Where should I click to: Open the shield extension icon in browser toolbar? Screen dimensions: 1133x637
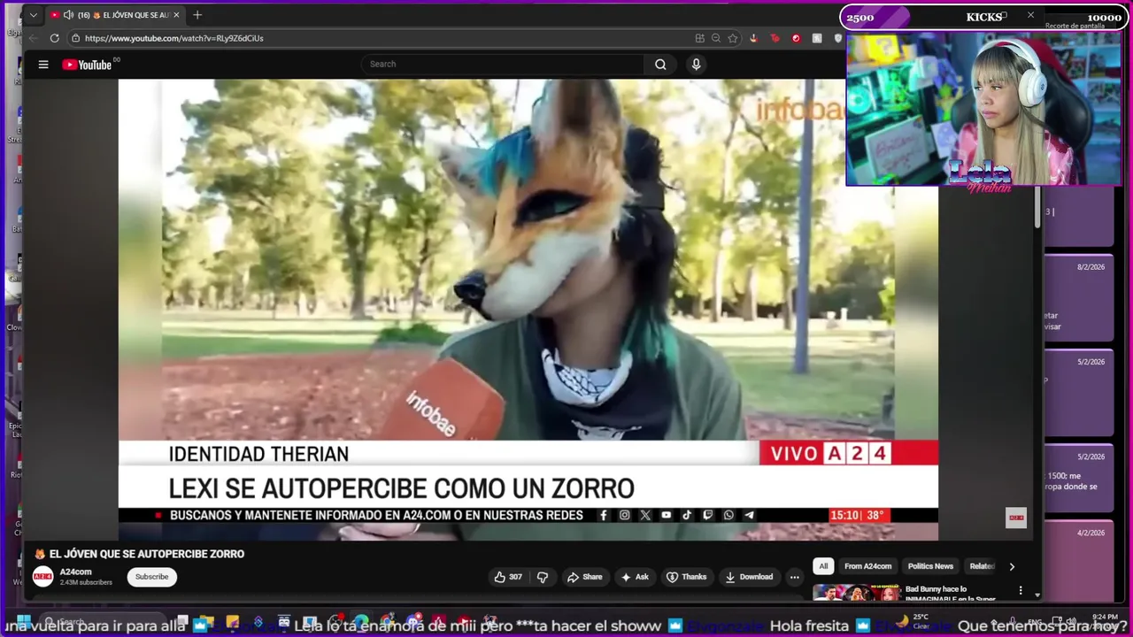837,38
